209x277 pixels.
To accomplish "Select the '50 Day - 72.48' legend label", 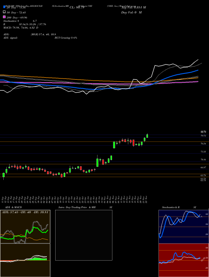I will click(16, 12).
